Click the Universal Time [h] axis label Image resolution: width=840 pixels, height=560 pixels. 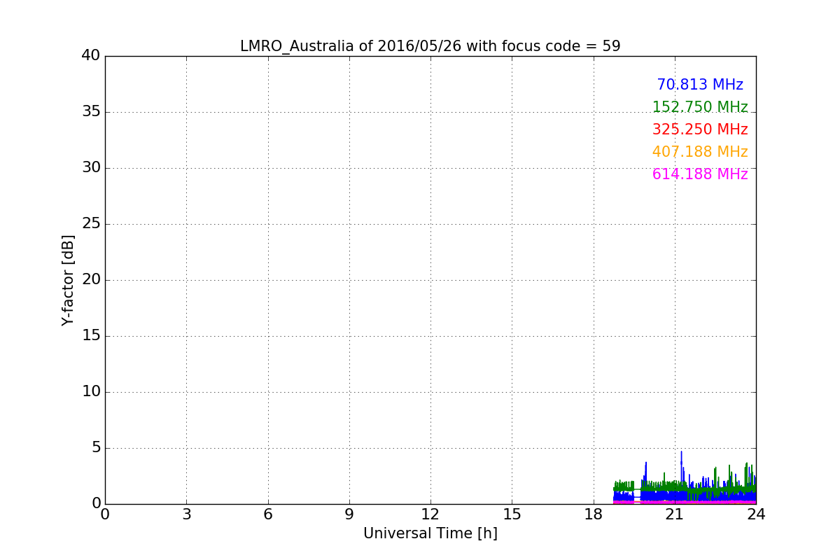tap(430, 533)
